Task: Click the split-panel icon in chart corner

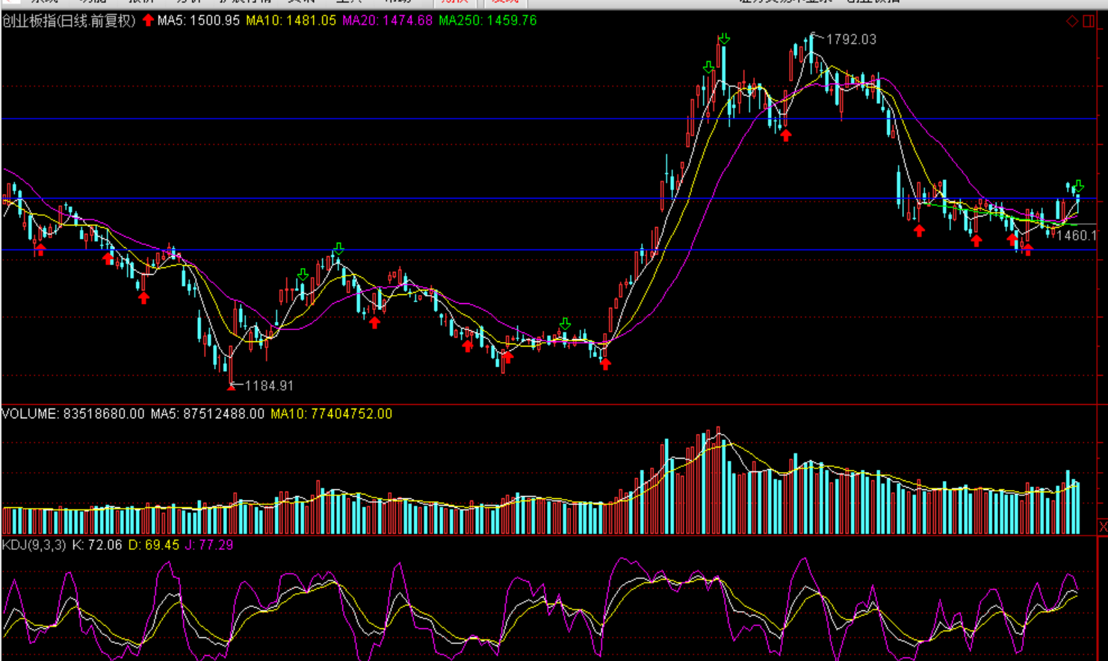Action: click(1089, 21)
